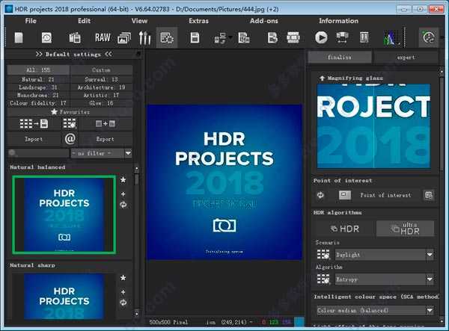Click the export B document icon

point(272,37)
